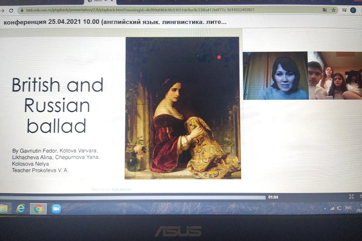362x241 pixels.
Task: Click the address bar with bbb.edu.vsu.ru URL
Action: 136,10
